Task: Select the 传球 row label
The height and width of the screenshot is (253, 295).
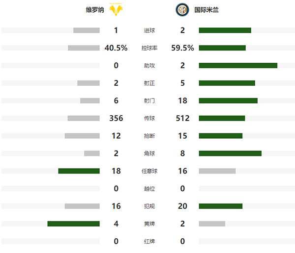Action: click(148, 119)
